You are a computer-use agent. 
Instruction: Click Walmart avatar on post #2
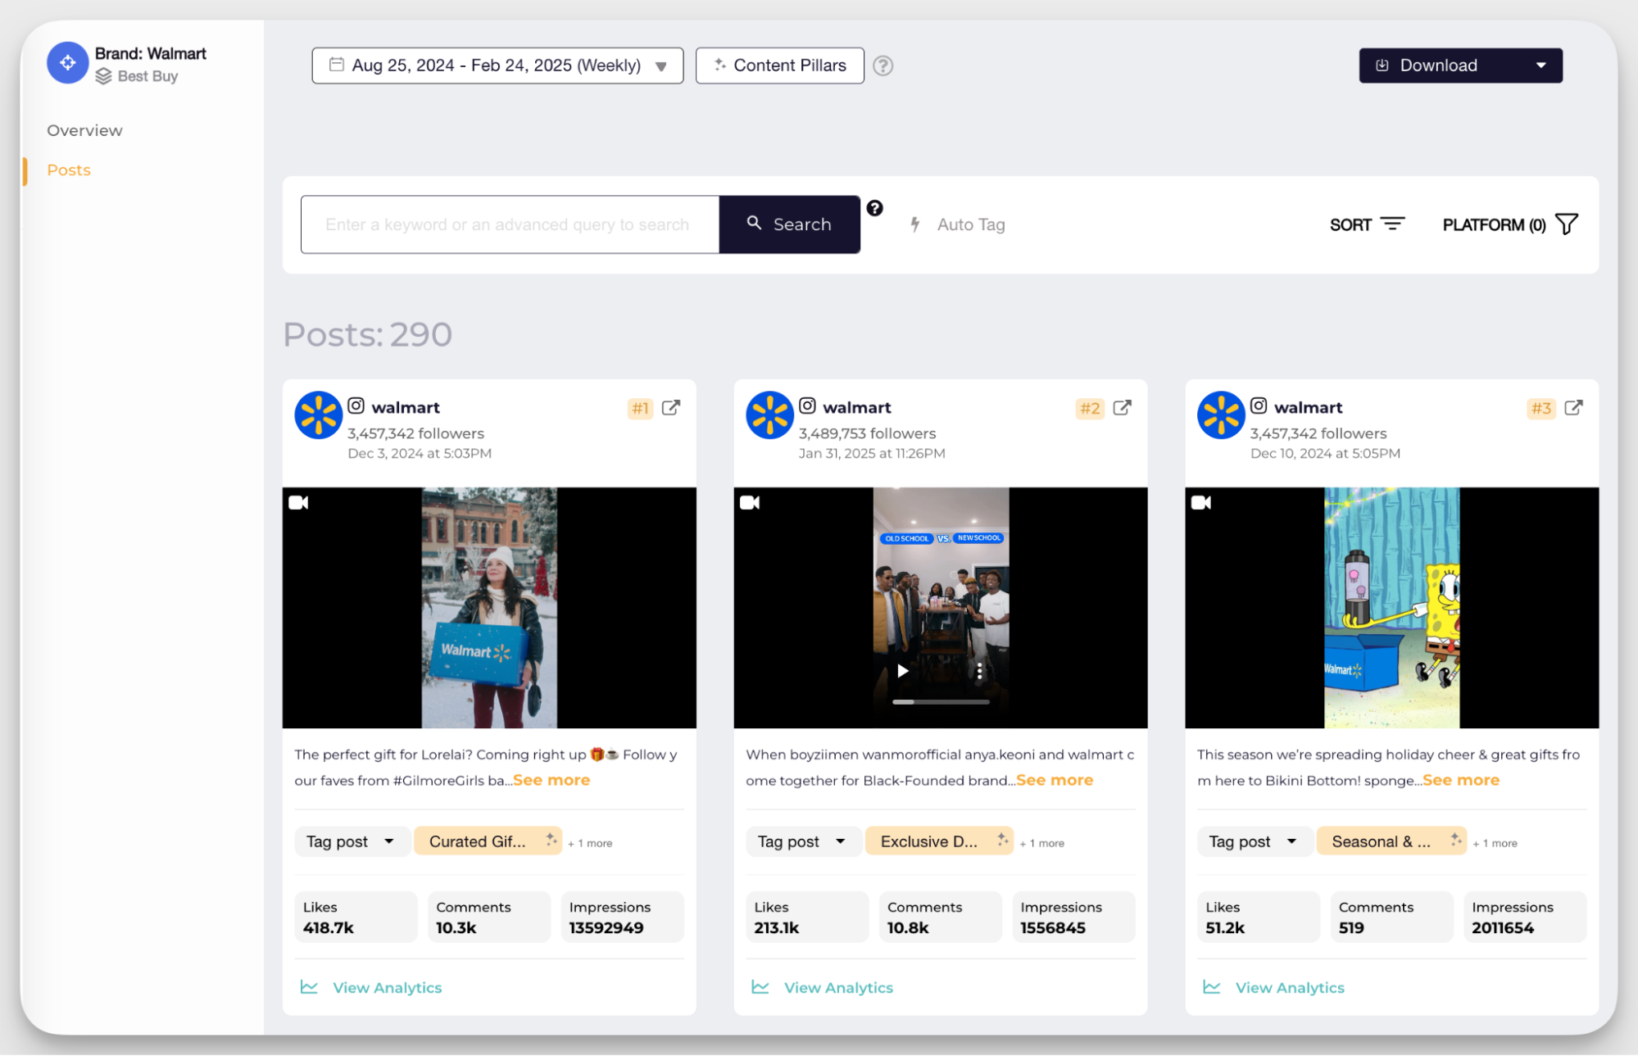pos(769,415)
